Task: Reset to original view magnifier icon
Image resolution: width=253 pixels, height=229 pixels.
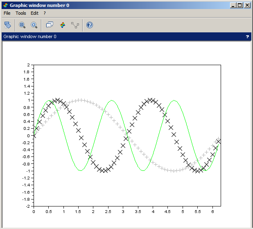Action: point(34,25)
